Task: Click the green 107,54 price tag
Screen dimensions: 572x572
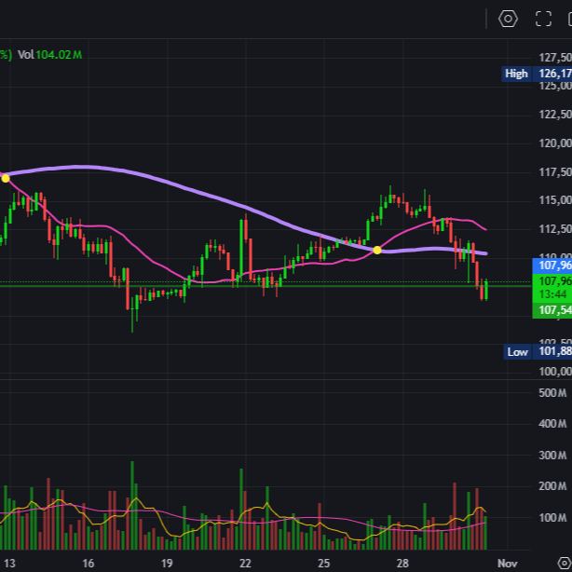Action: point(552,310)
